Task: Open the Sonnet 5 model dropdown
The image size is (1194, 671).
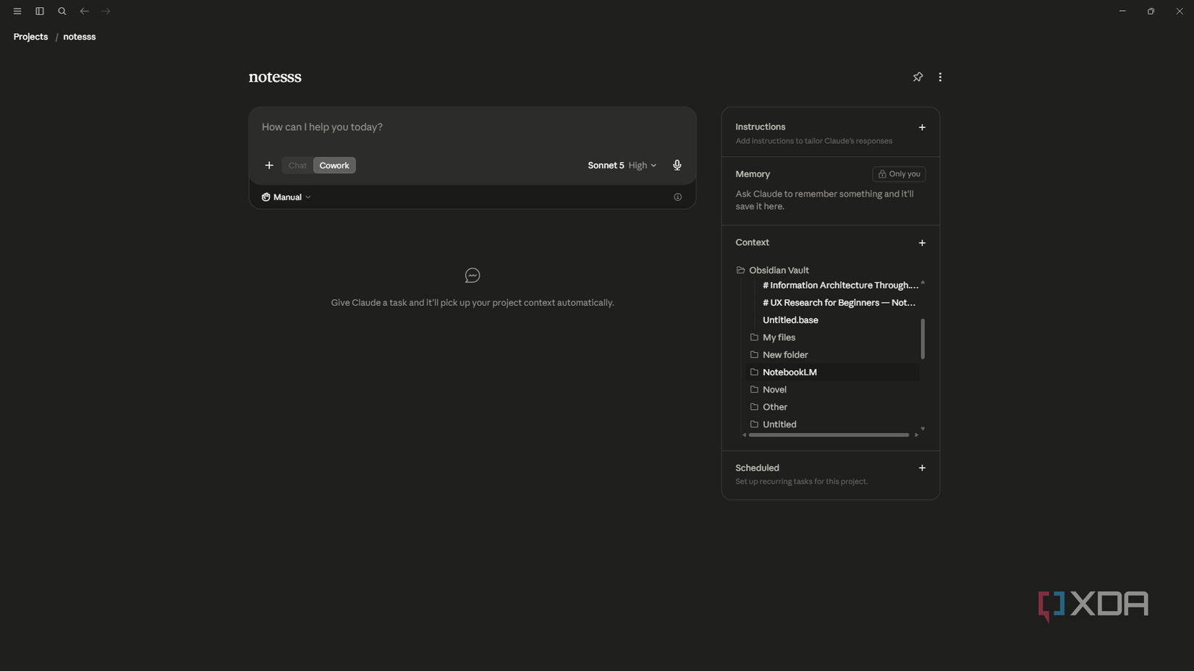Action: click(622, 166)
